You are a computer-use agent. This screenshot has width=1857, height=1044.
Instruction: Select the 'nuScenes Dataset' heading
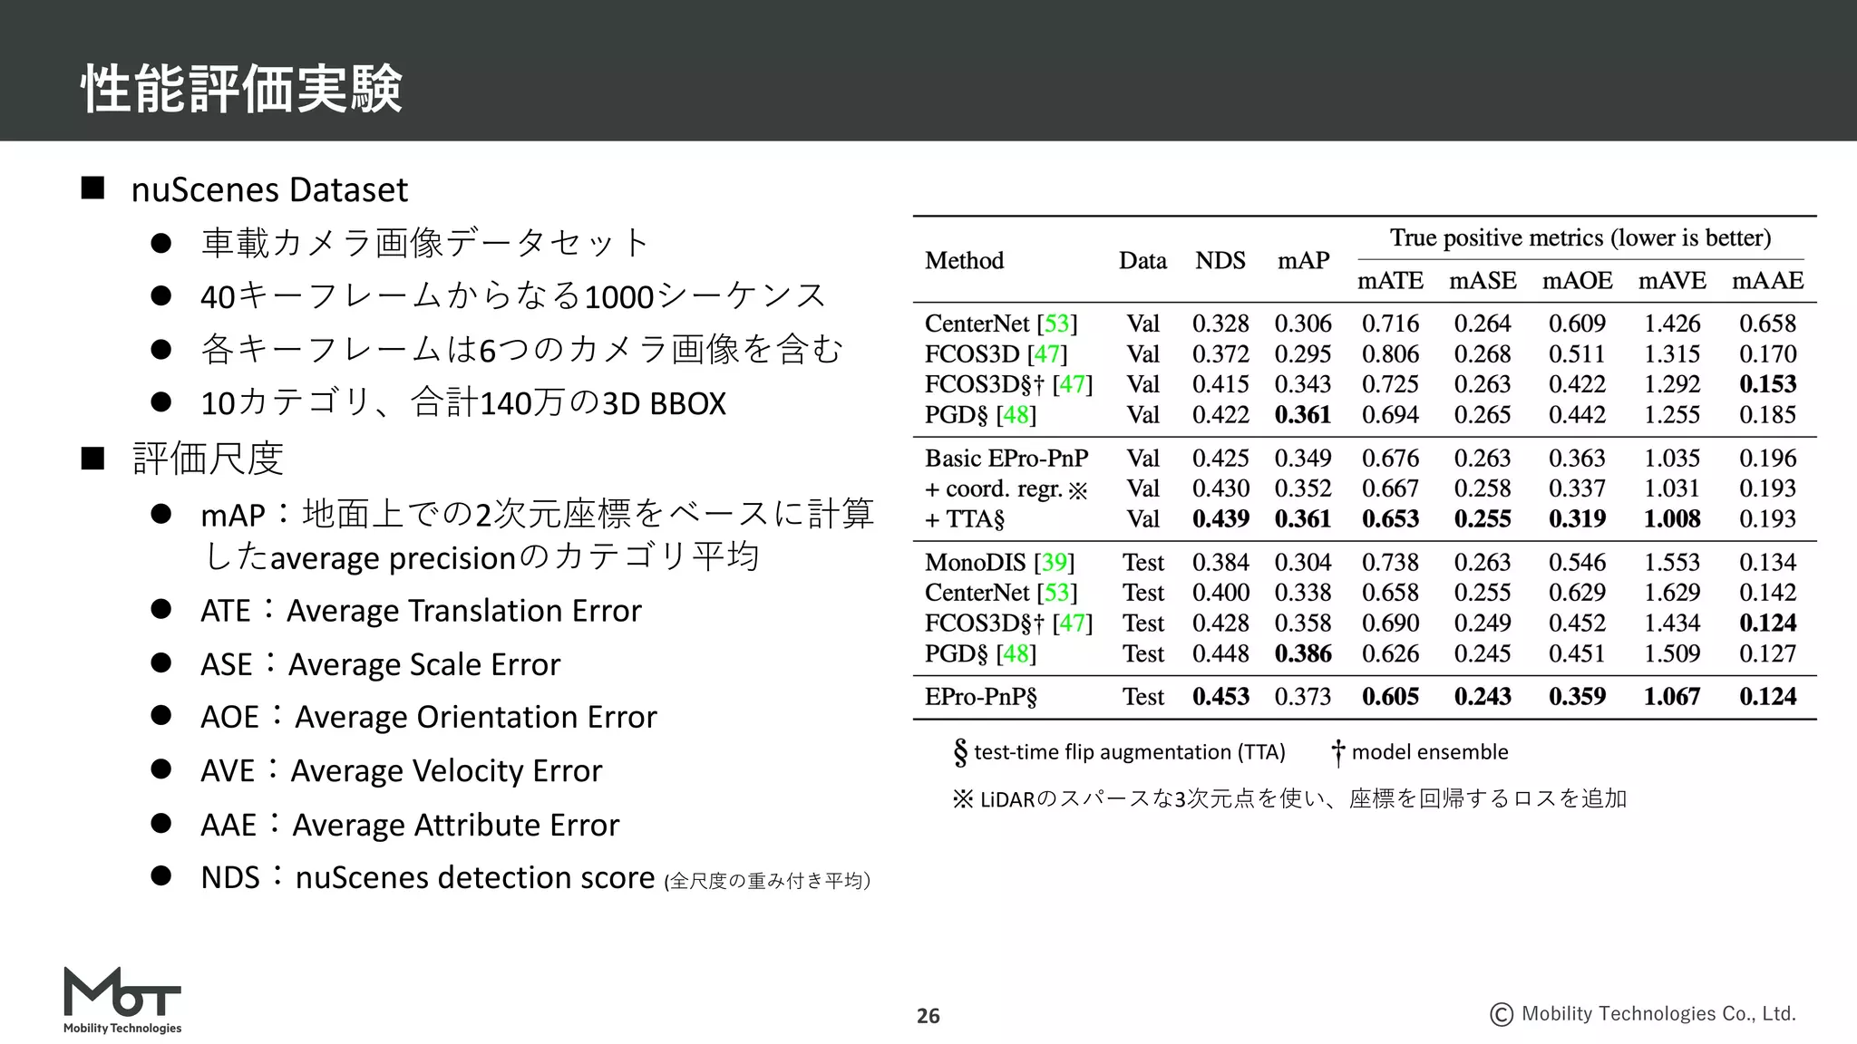pos(269,189)
